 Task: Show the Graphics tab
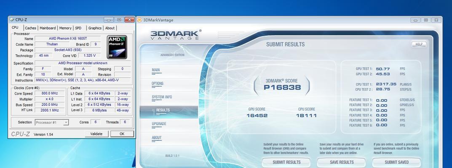95,28
